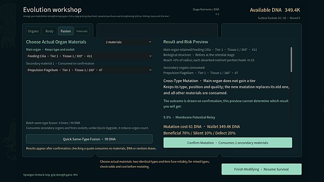Open the Body tab
The height and width of the screenshot is (182, 324).
pos(49,31)
